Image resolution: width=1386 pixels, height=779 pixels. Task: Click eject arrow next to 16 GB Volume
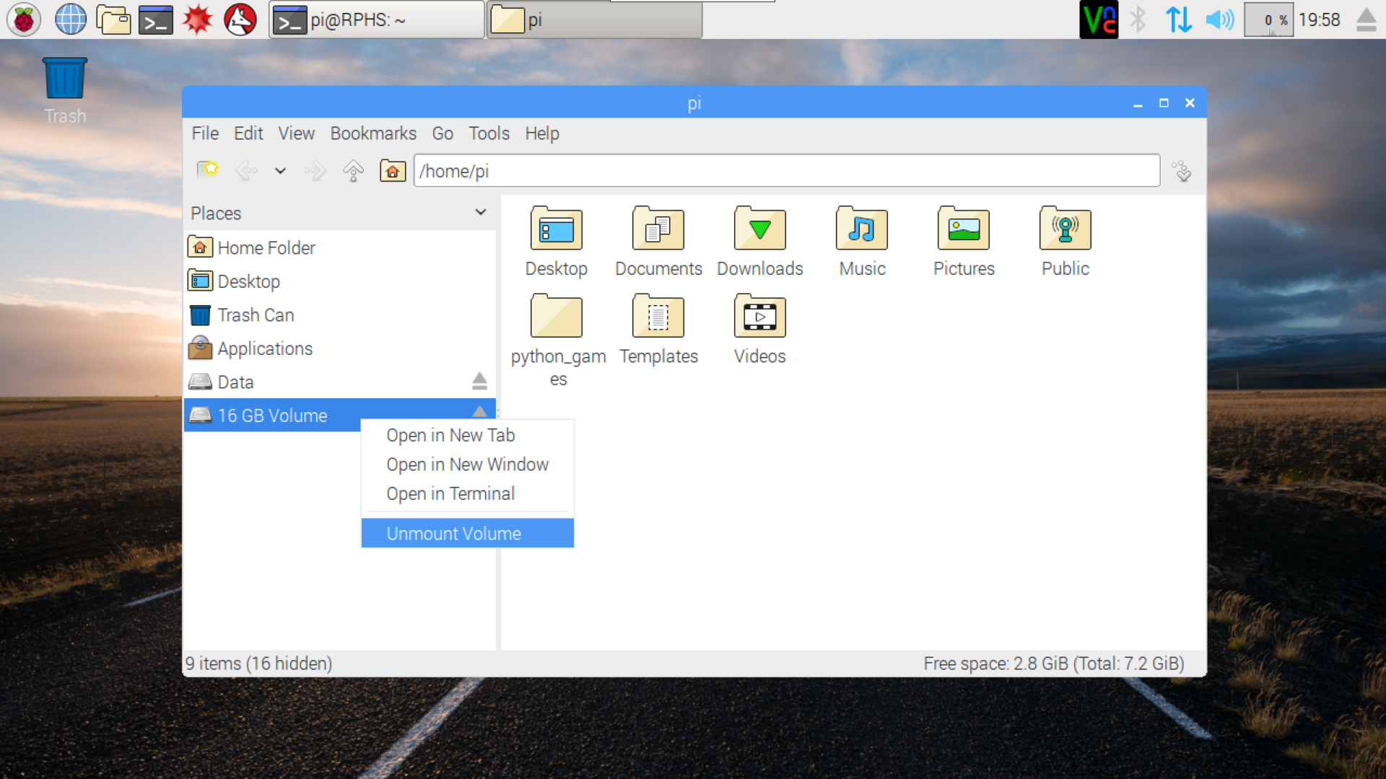pos(479,412)
